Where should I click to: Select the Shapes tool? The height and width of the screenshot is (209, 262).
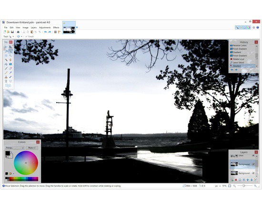pos(8,85)
